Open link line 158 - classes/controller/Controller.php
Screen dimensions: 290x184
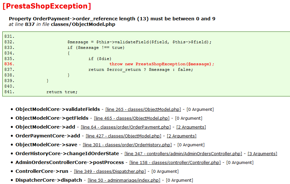[175, 163]
